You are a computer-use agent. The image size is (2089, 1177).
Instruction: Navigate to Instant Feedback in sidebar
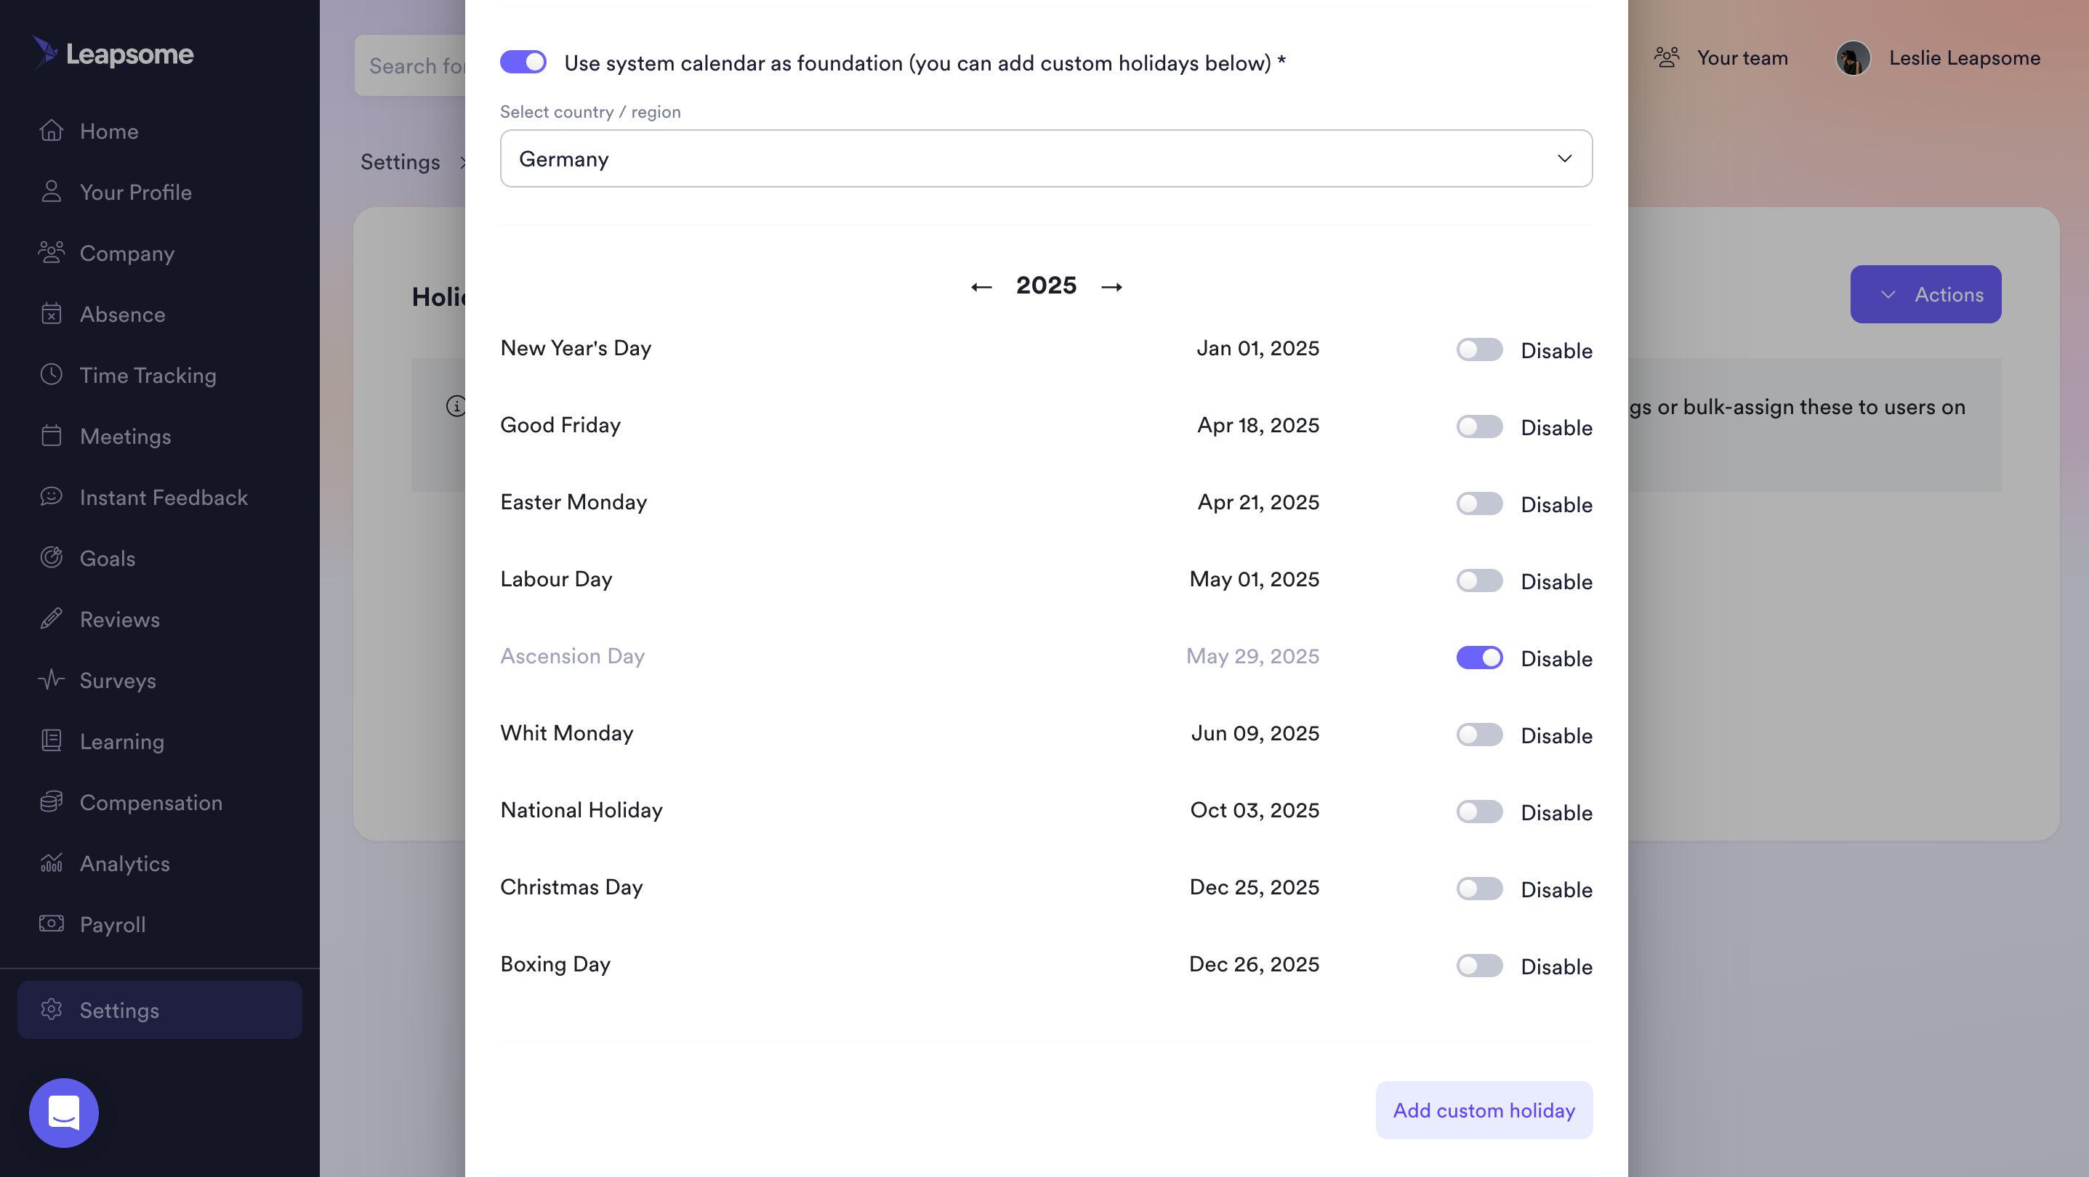click(163, 497)
